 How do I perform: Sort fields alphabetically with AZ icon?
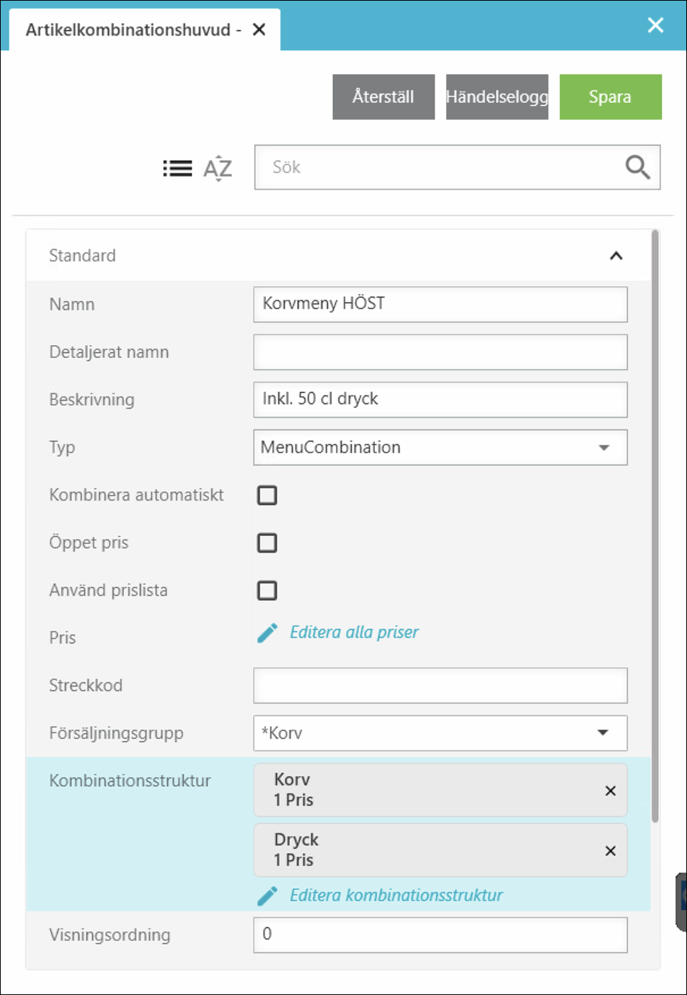click(x=218, y=169)
